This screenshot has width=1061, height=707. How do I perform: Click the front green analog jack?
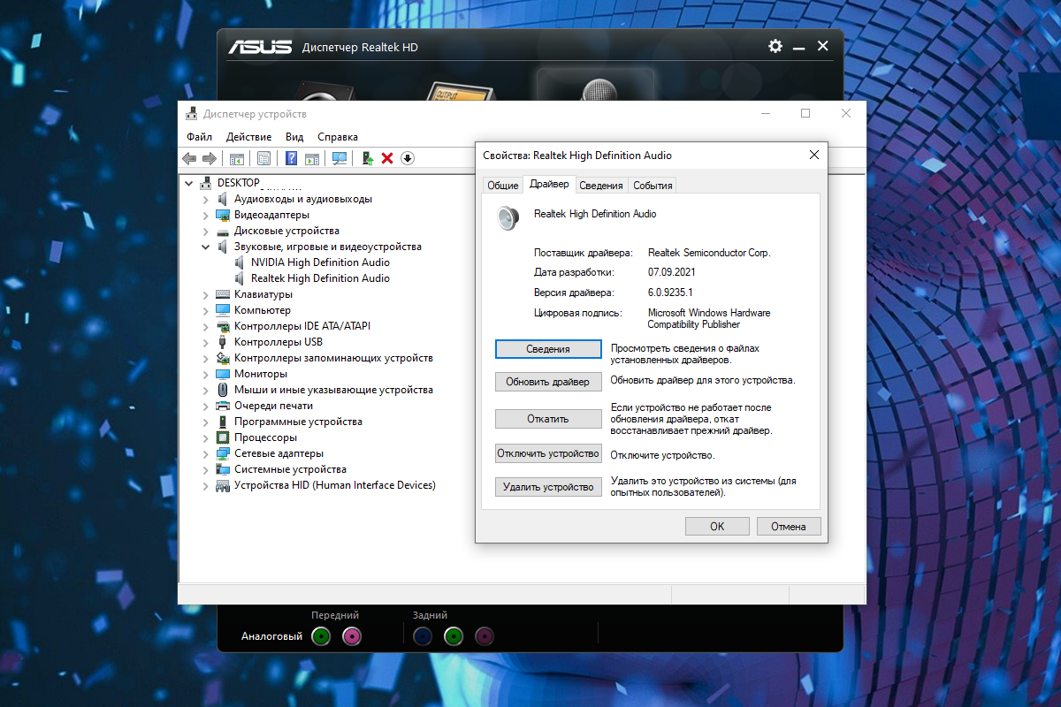pyautogui.click(x=322, y=635)
